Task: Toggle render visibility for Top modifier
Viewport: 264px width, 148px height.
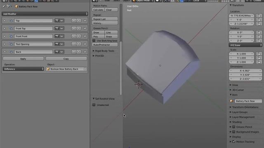Action: pos(57,21)
